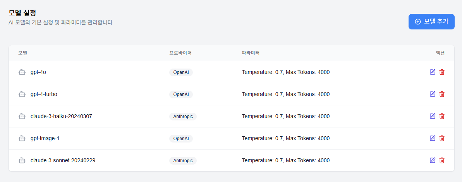
Task: Delete the gpt-4o model
Action: pos(442,72)
